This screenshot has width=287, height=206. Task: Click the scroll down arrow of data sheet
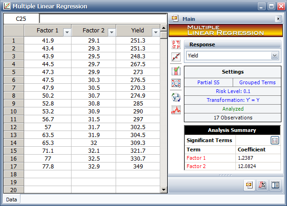[x=163, y=190]
